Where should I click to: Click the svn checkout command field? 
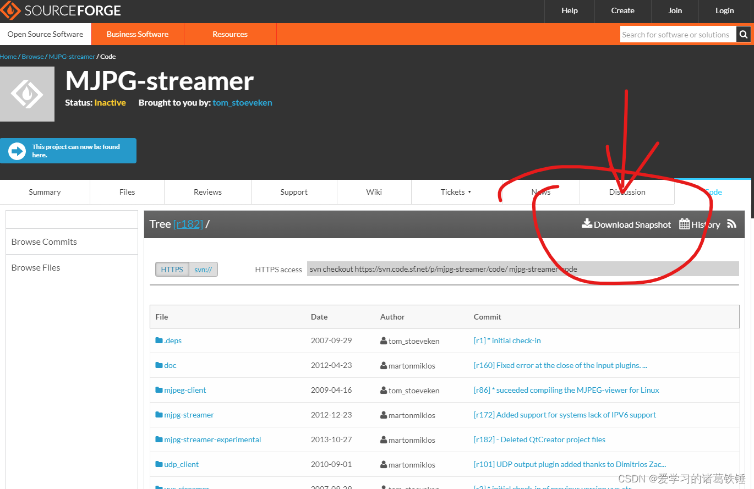pyautogui.click(x=523, y=269)
